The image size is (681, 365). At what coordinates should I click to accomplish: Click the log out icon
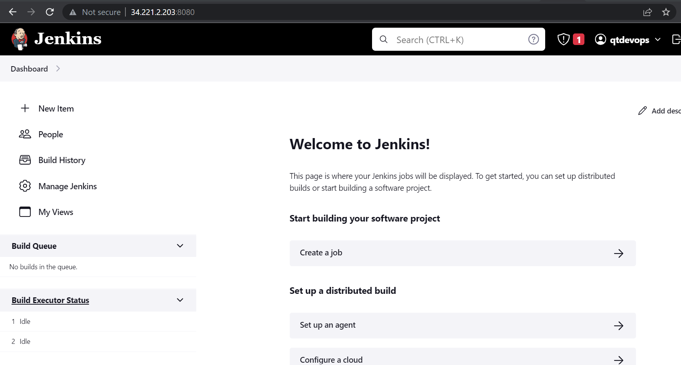click(x=676, y=39)
